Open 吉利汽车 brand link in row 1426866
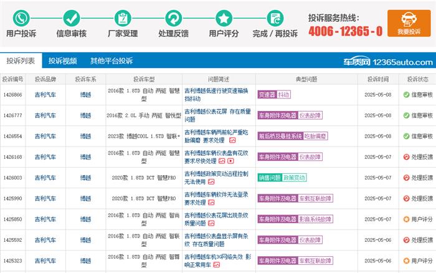 pyautogui.click(x=45, y=95)
